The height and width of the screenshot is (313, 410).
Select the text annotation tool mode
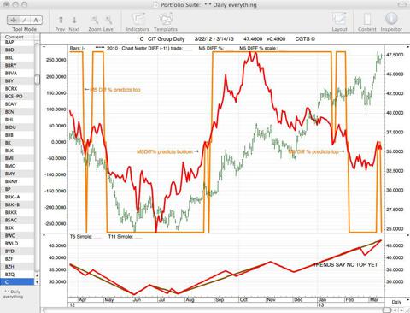point(36,20)
